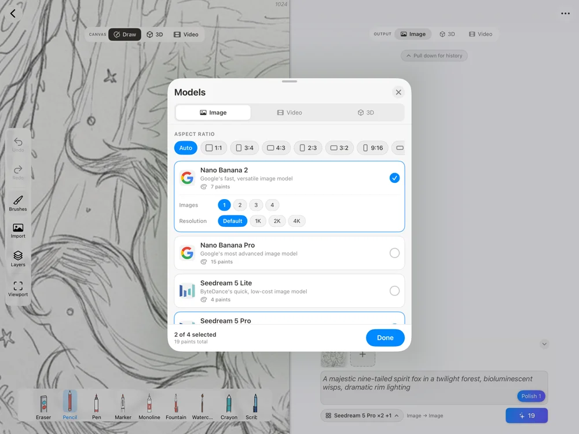Select the Pencil brush
579x434 pixels.
coord(70,405)
